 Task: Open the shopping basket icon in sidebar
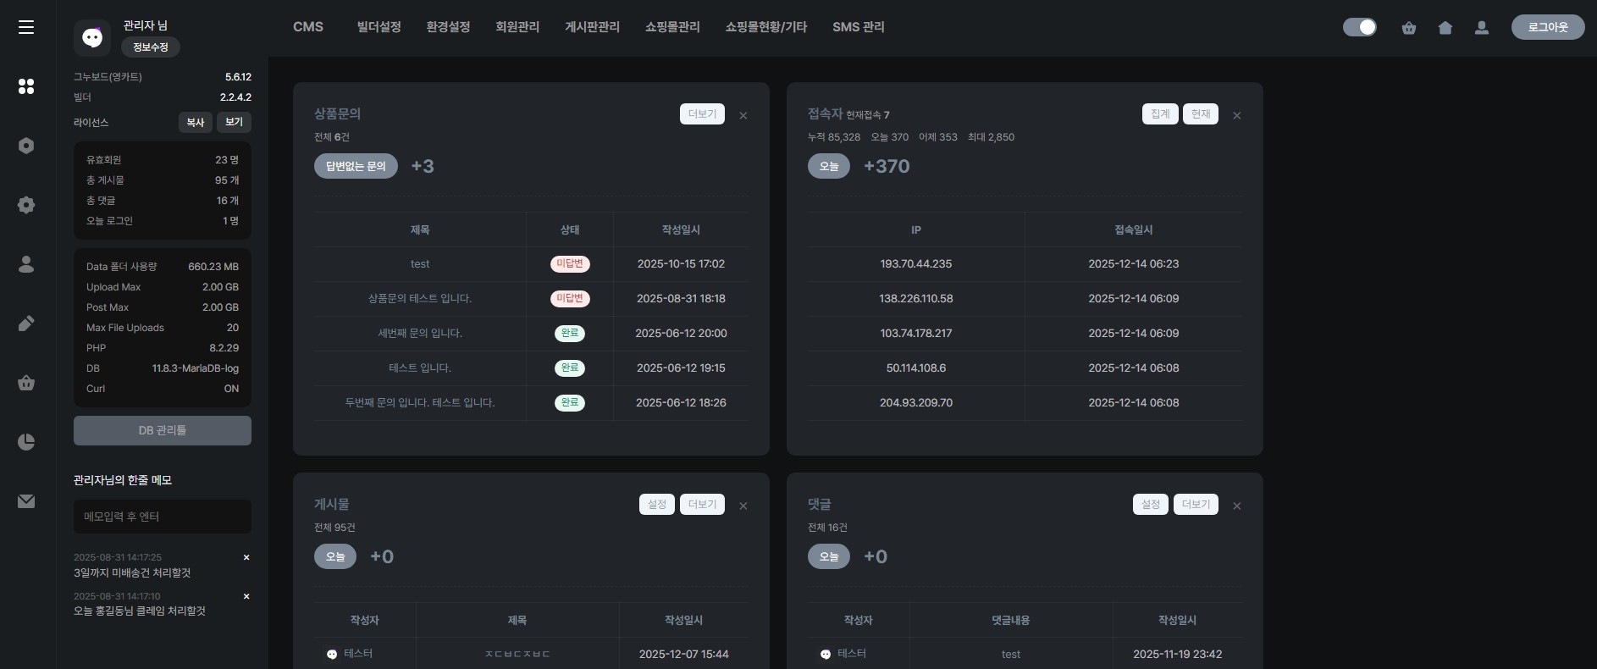(x=26, y=383)
